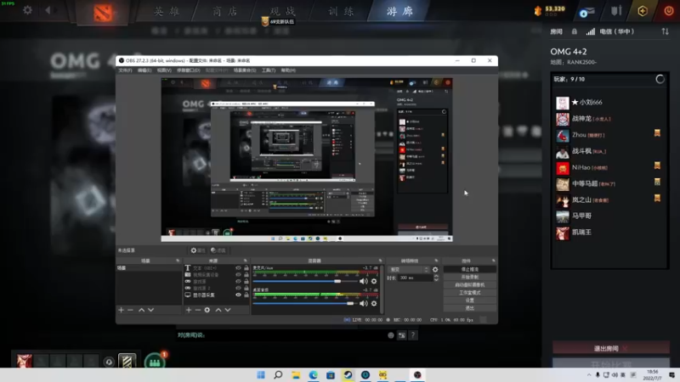Toggle visibility of 视频采集设备 source
The height and width of the screenshot is (382, 680).
pos(238,274)
